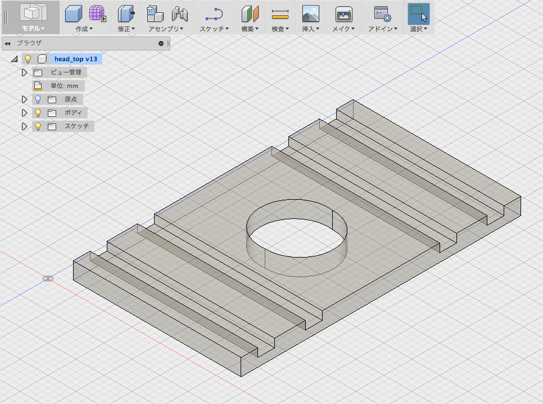This screenshot has width=543, height=404.
Task: Open the メイク dropdown menu
Action: [343, 29]
